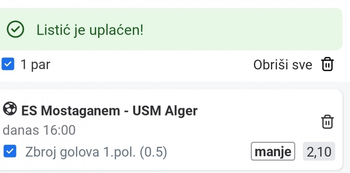Viewport: 350px width, 173px height.
Task: Click the "Obriši sve" link
Action: pyautogui.click(x=283, y=65)
